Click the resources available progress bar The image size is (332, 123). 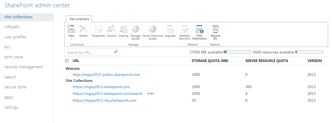(x=309, y=52)
